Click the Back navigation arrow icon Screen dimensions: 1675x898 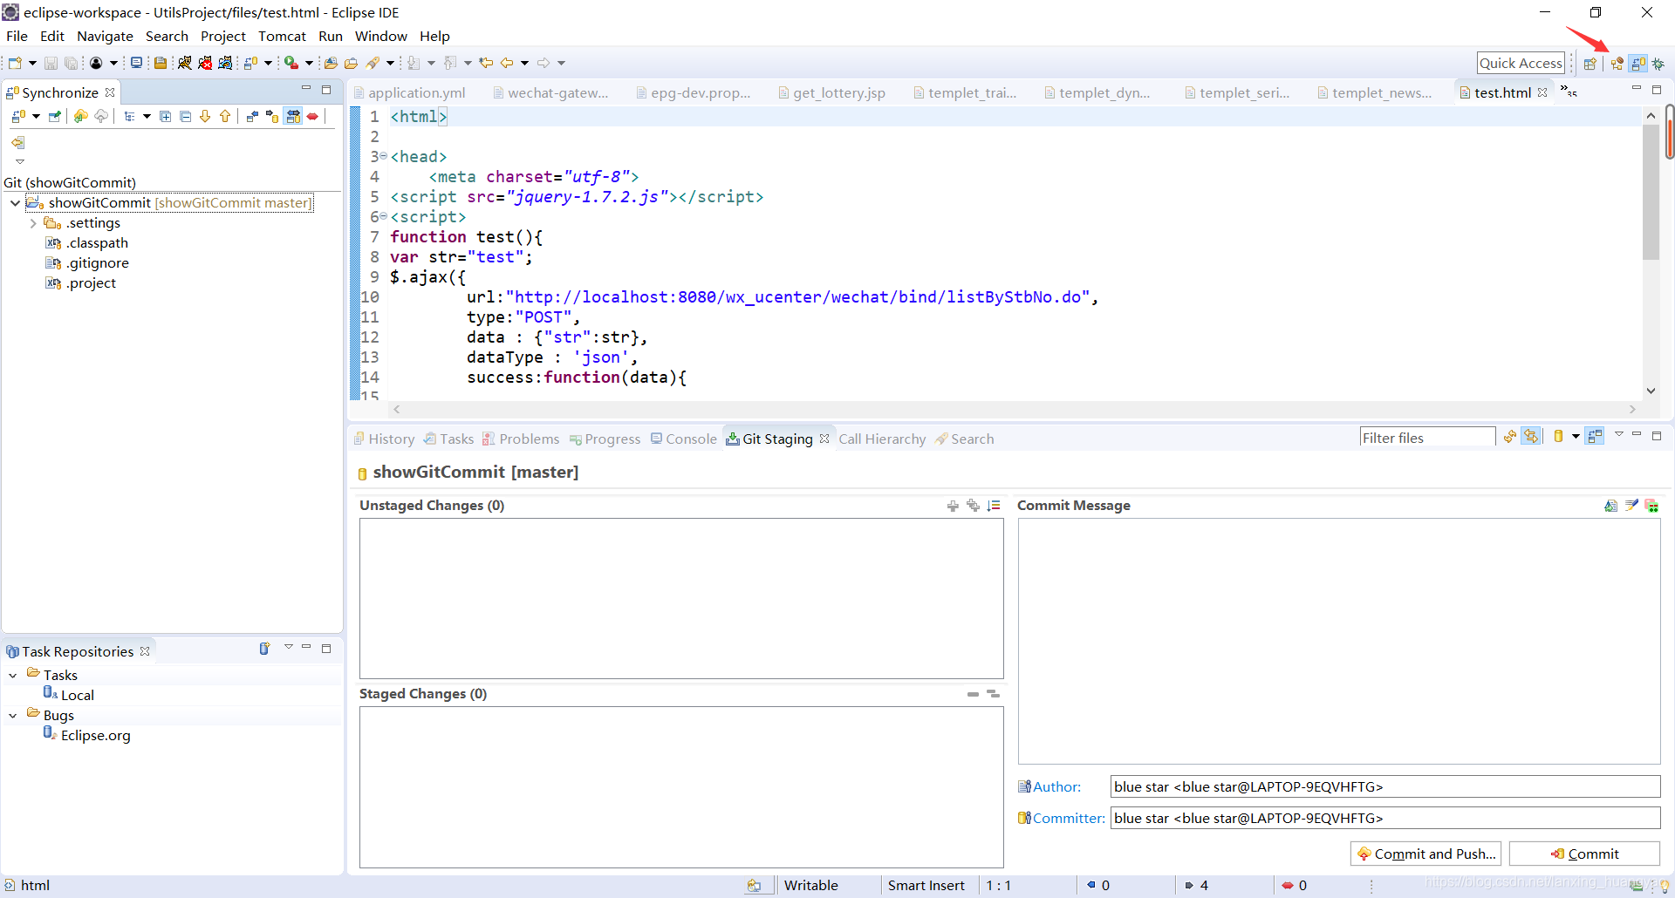[507, 63]
